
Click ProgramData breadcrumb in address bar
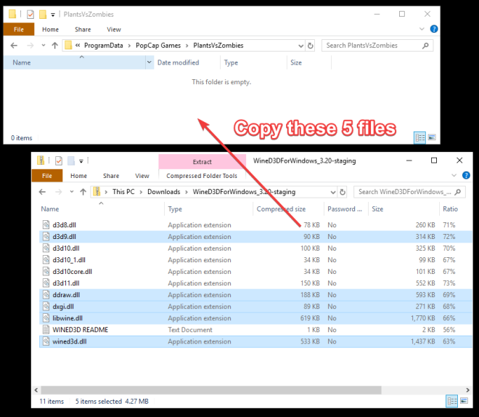(104, 46)
